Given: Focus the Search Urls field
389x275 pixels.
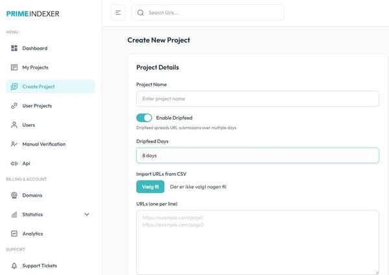Looking at the screenshot, I should (208, 13).
